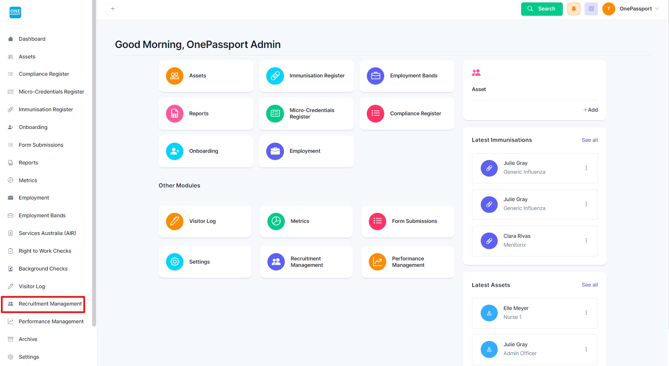This screenshot has height=366, width=669.
Task: Click the green Search button
Action: click(x=542, y=9)
